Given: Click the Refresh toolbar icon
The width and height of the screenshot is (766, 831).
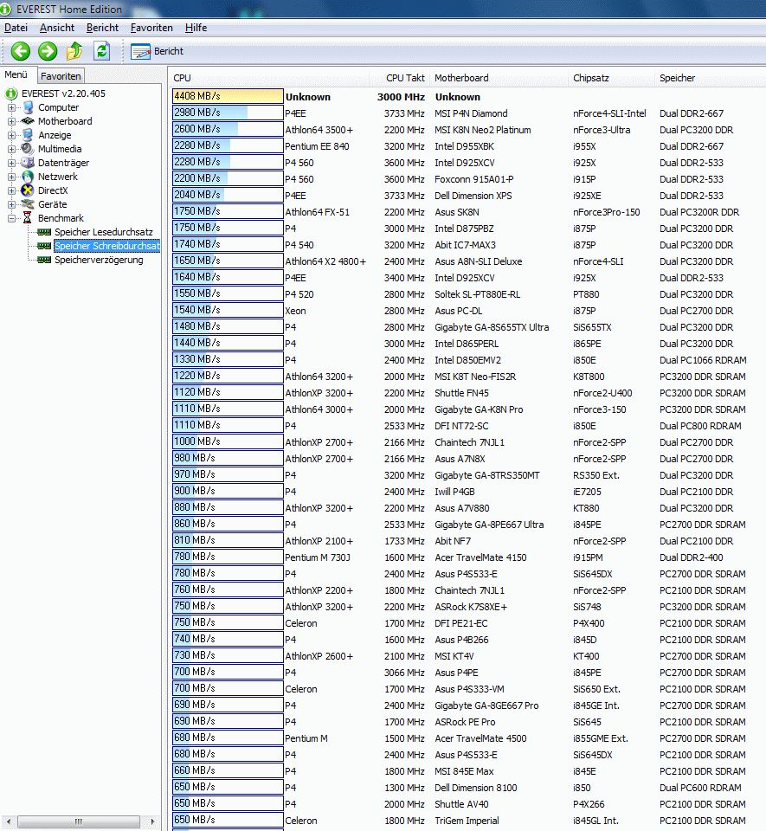Looking at the screenshot, I should pos(102,51).
